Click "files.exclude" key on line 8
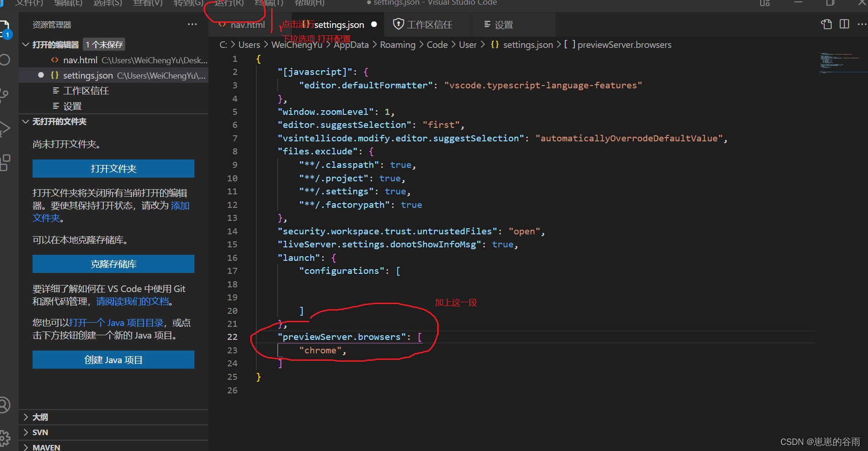Image resolution: width=868 pixels, height=451 pixels. 318,151
